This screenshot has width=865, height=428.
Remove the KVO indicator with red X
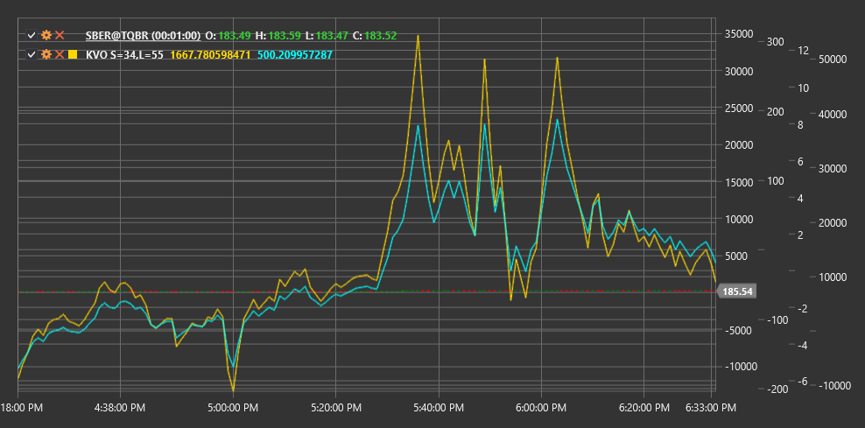click(60, 54)
